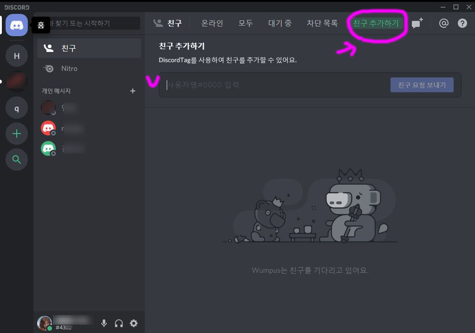This screenshot has width=475, height=333.
Task: Open the first direct message with dark avatar
Action: pos(89,108)
